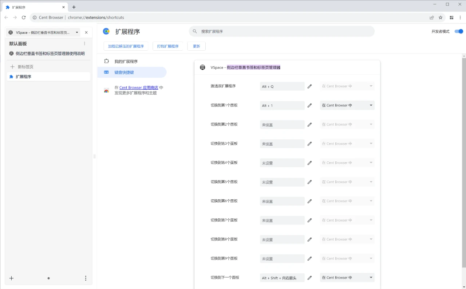
Task: Close the VSpace side panel
Action: click(x=86, y=32)
